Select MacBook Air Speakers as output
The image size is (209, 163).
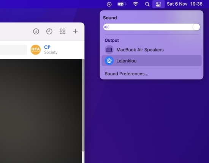pos(152,50)
